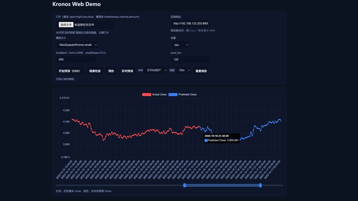Click the left handle of zoom range slider

185,185
